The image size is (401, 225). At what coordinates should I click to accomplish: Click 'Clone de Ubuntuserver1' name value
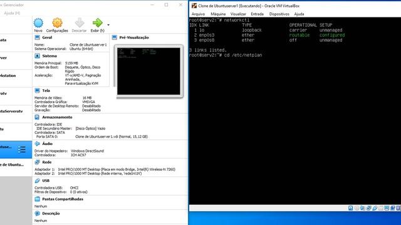(88, 44)
